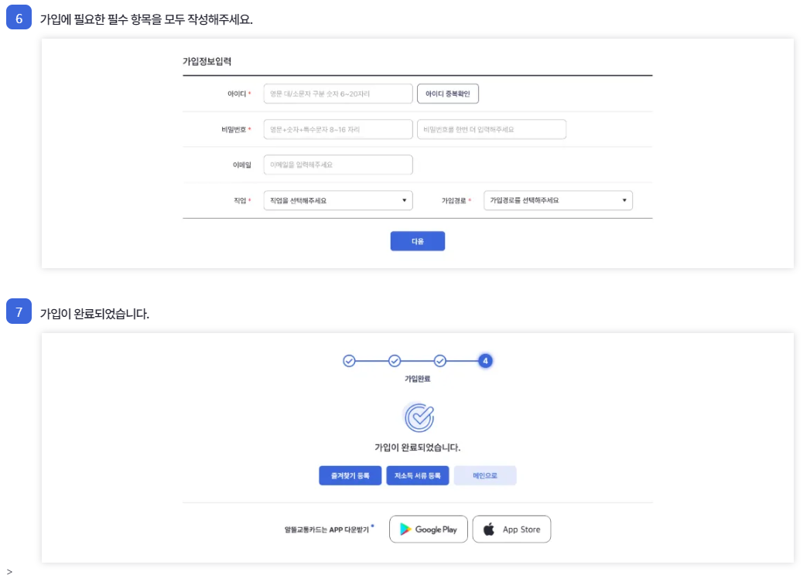
Task: Click the 이메일 email input field
Action: coord(340,164)
